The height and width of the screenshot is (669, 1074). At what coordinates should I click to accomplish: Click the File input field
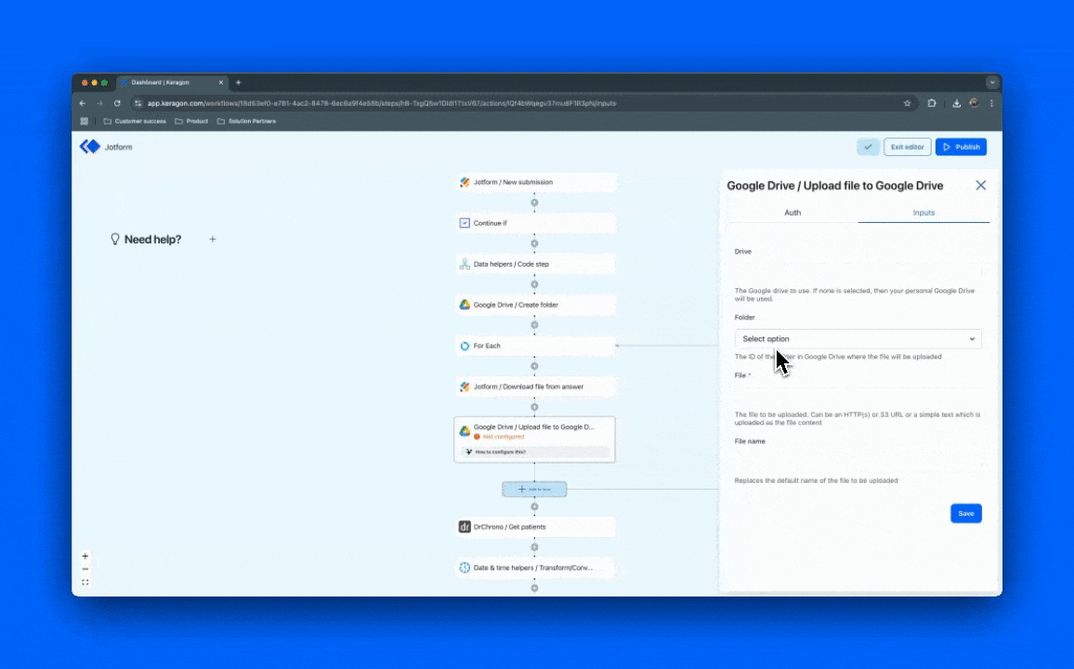(858, 396)
